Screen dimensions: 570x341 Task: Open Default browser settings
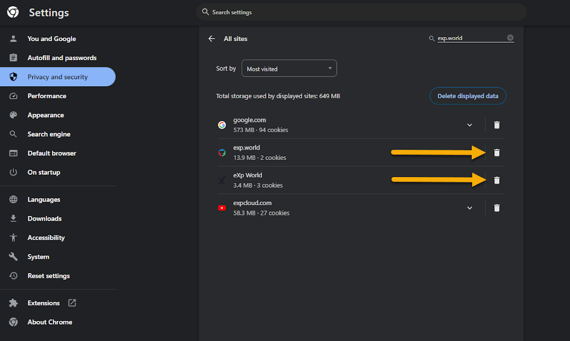click(x=52, y=153)
